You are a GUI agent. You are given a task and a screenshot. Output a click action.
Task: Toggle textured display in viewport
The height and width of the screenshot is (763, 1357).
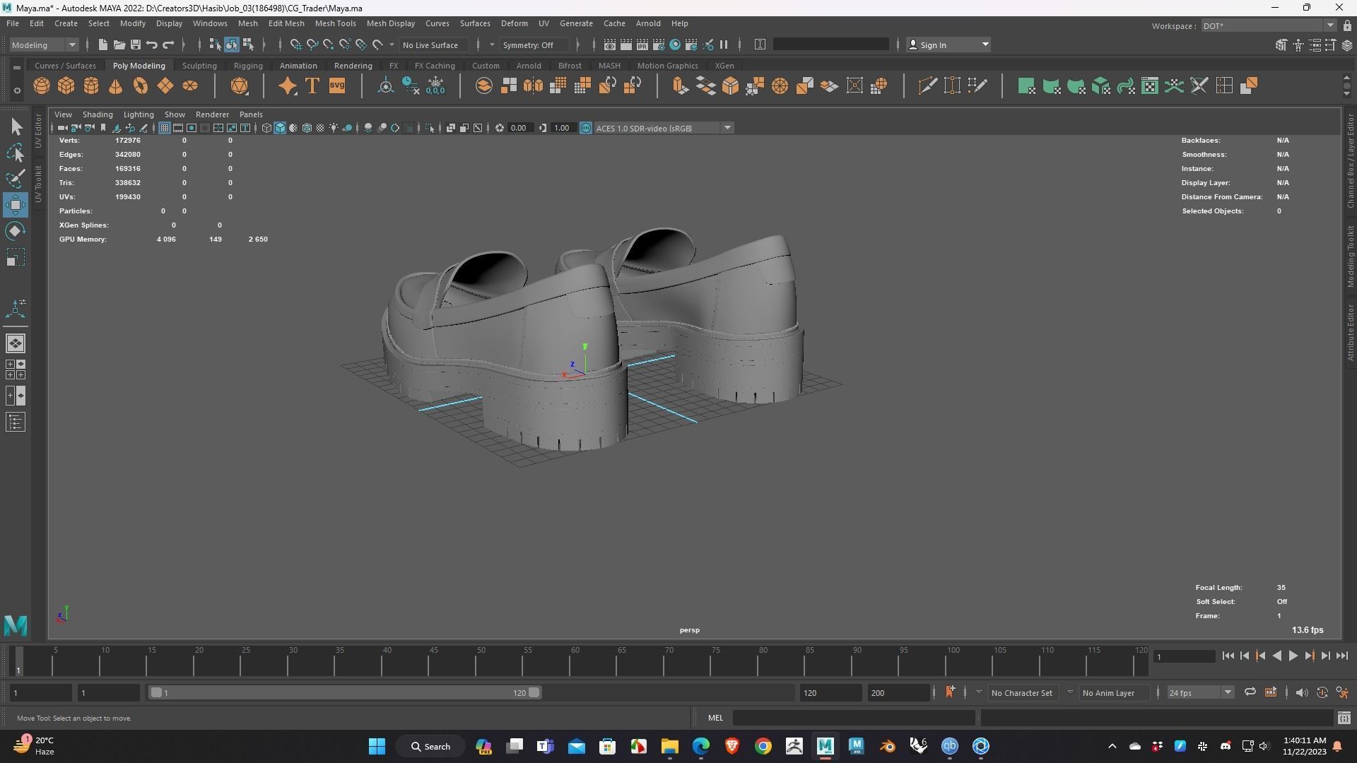point(320,128)
